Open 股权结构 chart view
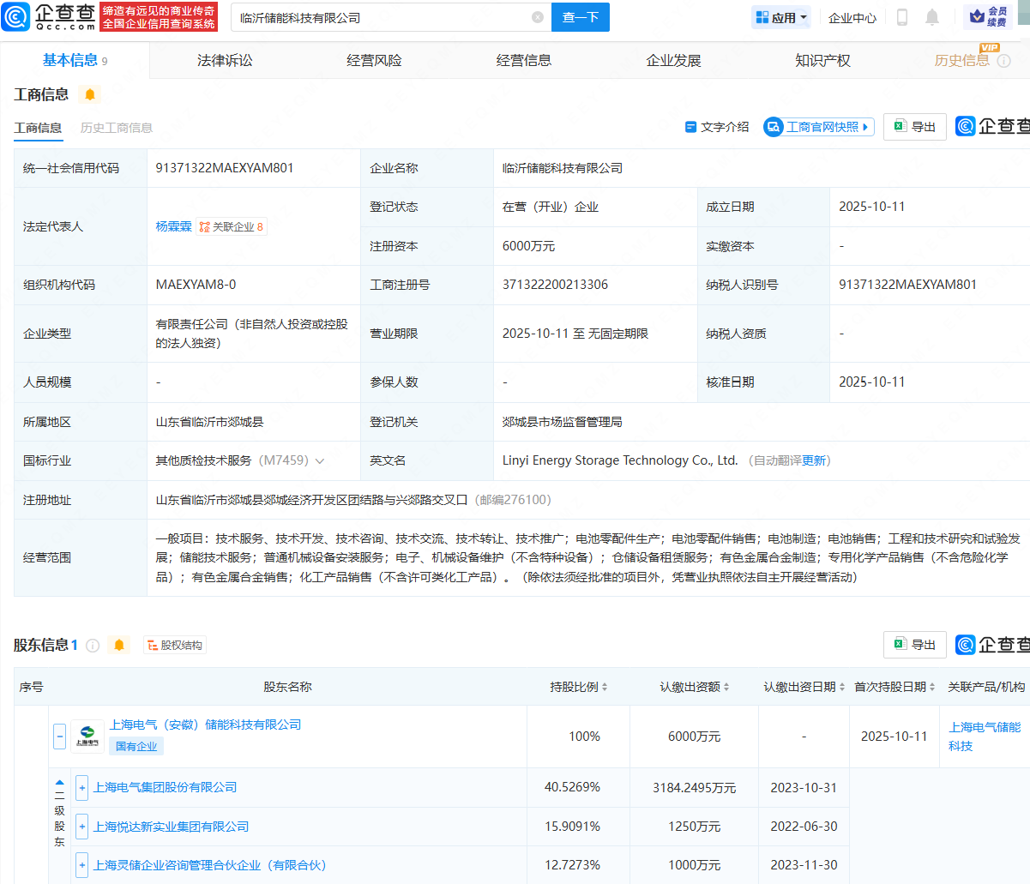 (x=175, y=645)
